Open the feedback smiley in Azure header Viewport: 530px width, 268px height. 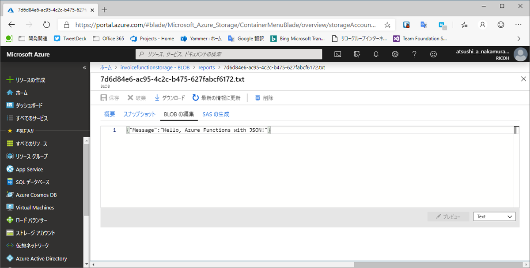434,54
